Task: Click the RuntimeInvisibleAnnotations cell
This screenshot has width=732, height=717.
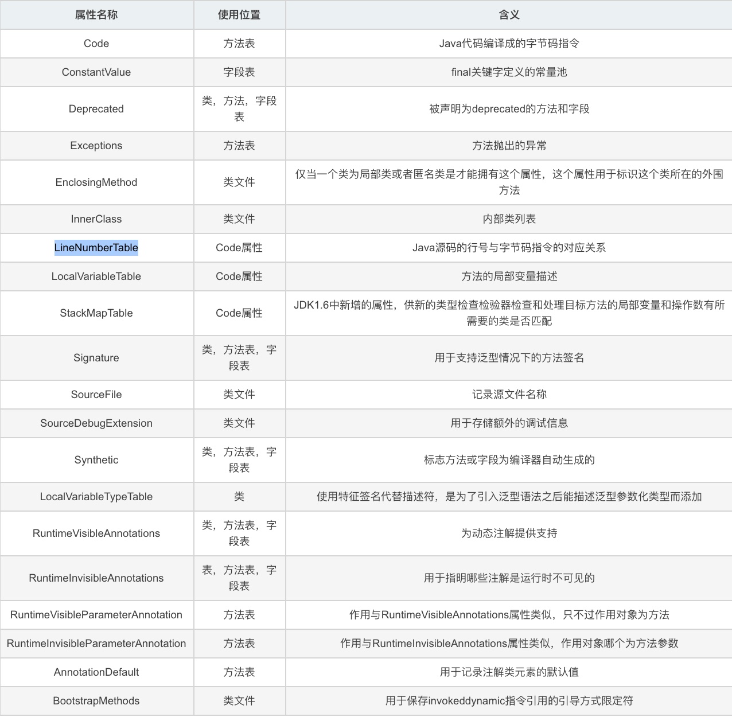Action: tap(96, 578)
